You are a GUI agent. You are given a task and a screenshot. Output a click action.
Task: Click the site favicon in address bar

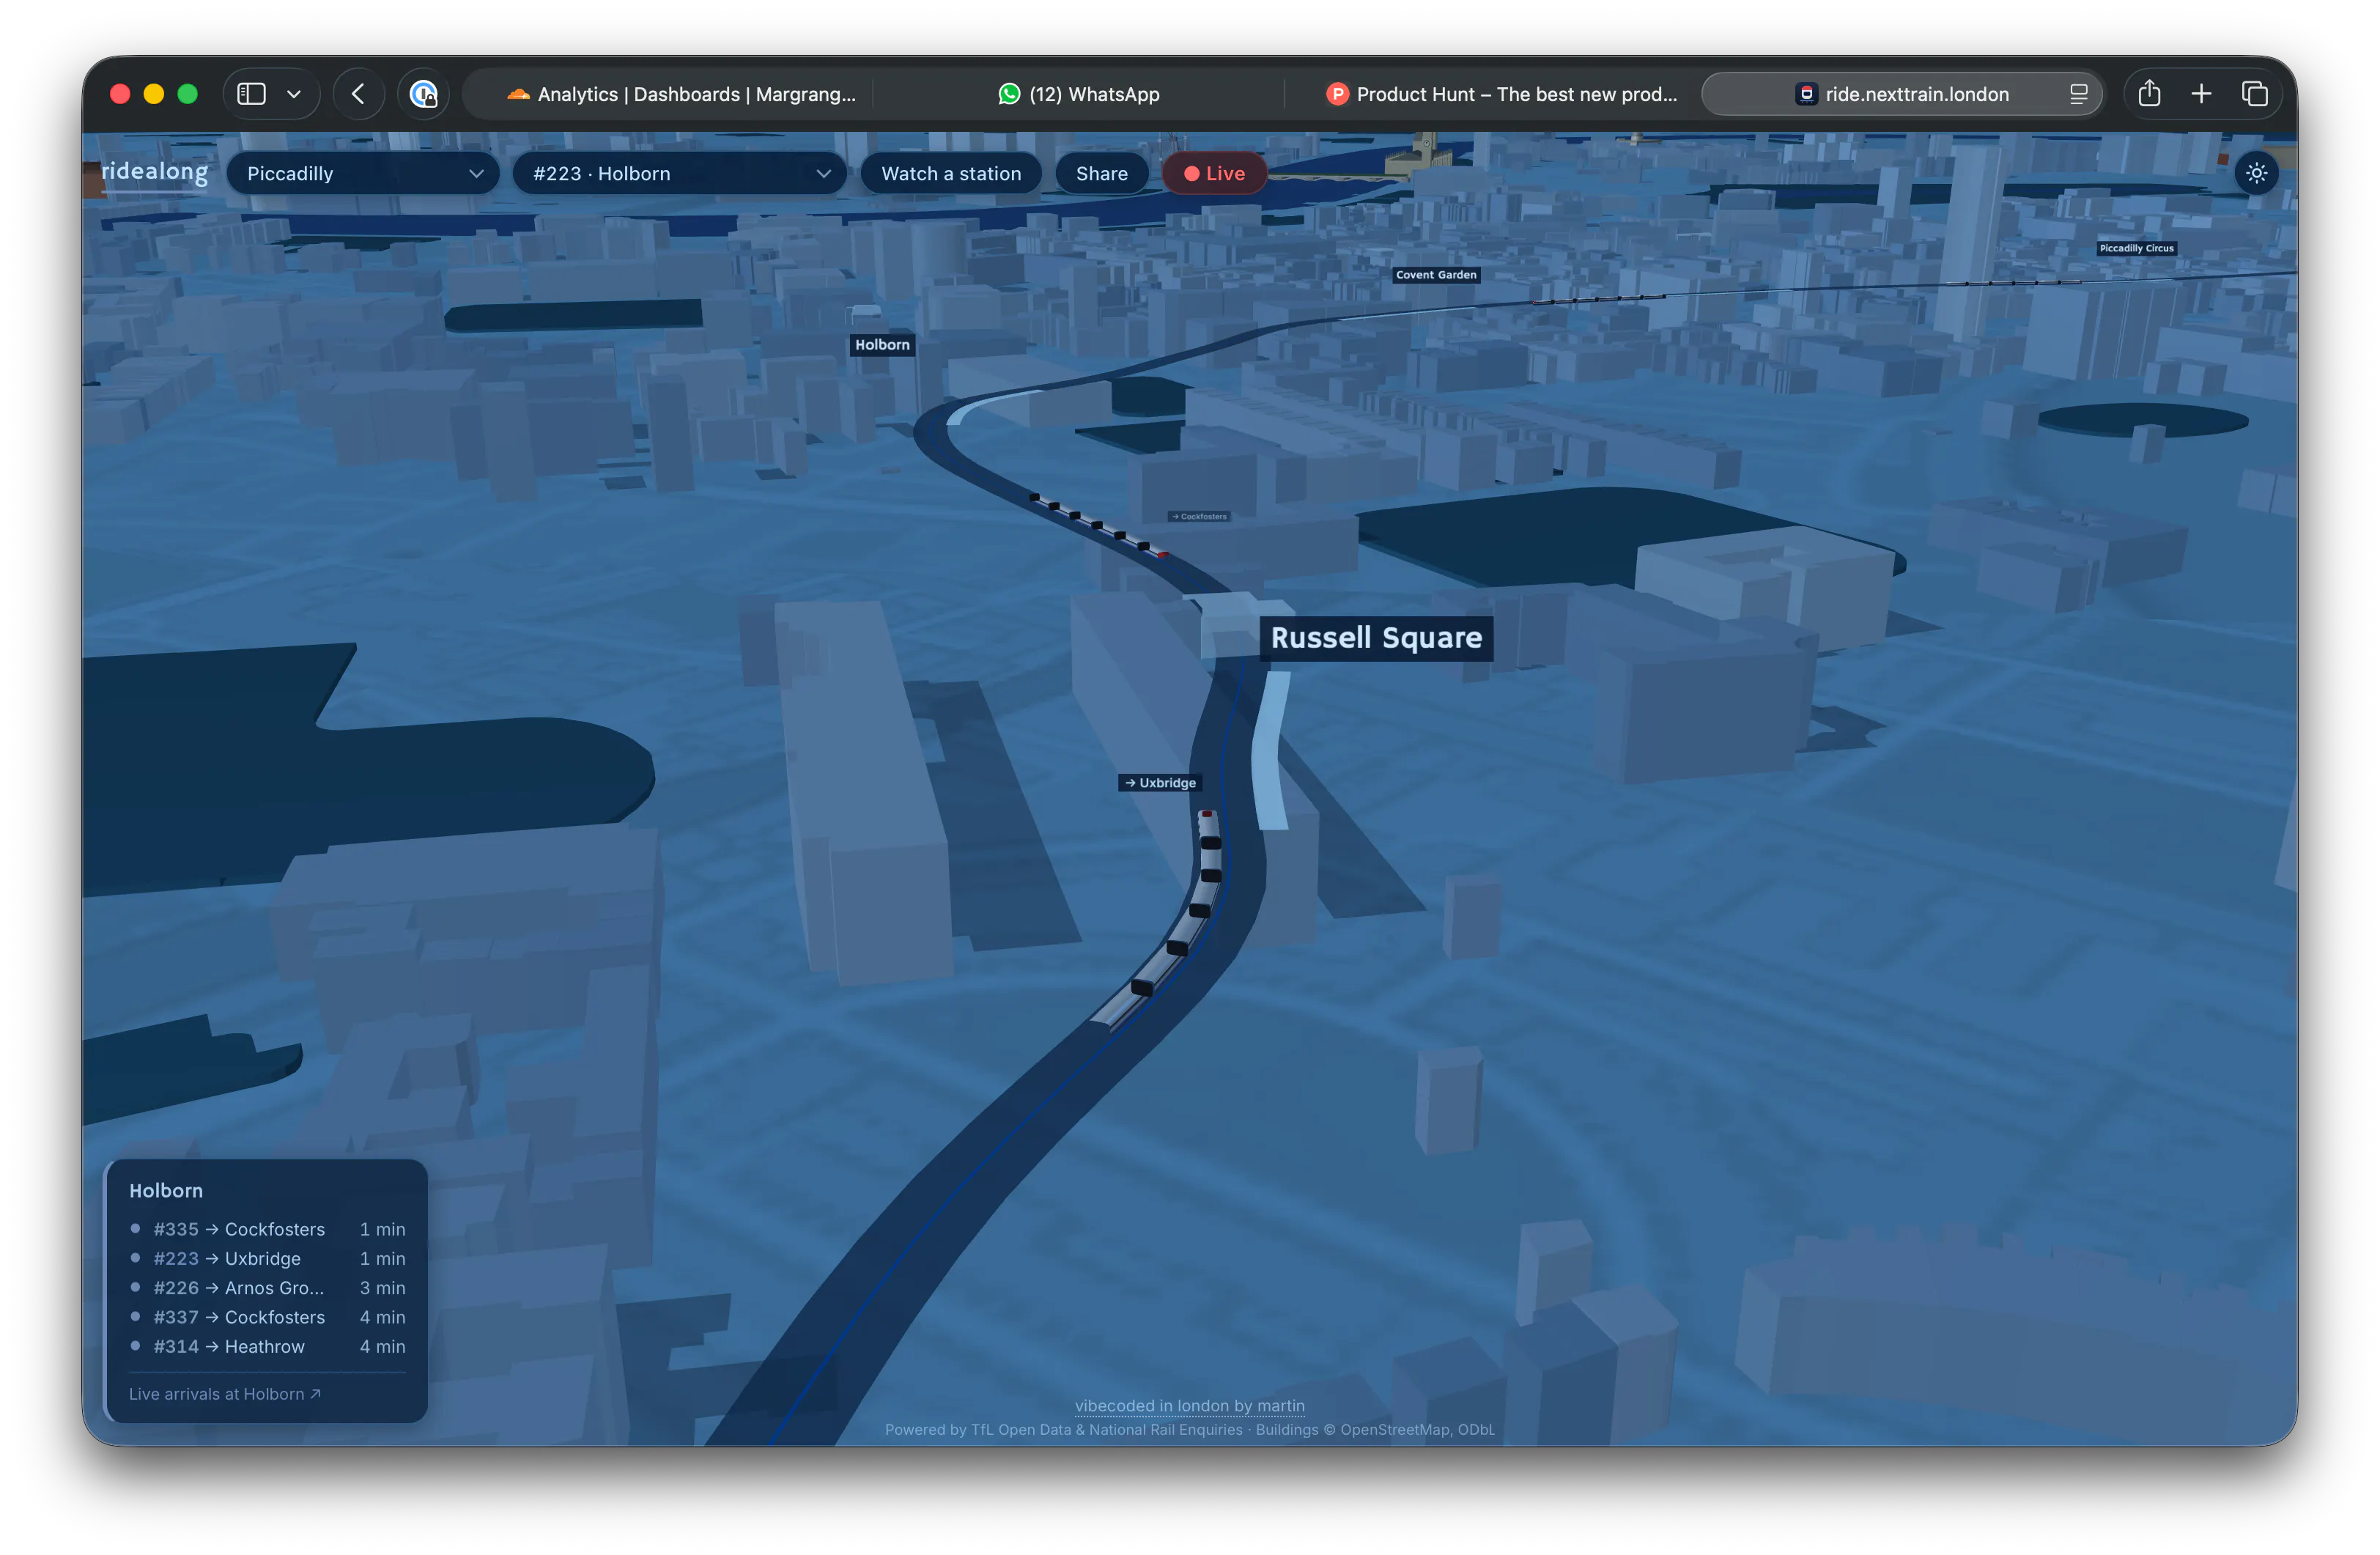(x=1806, y=94)
